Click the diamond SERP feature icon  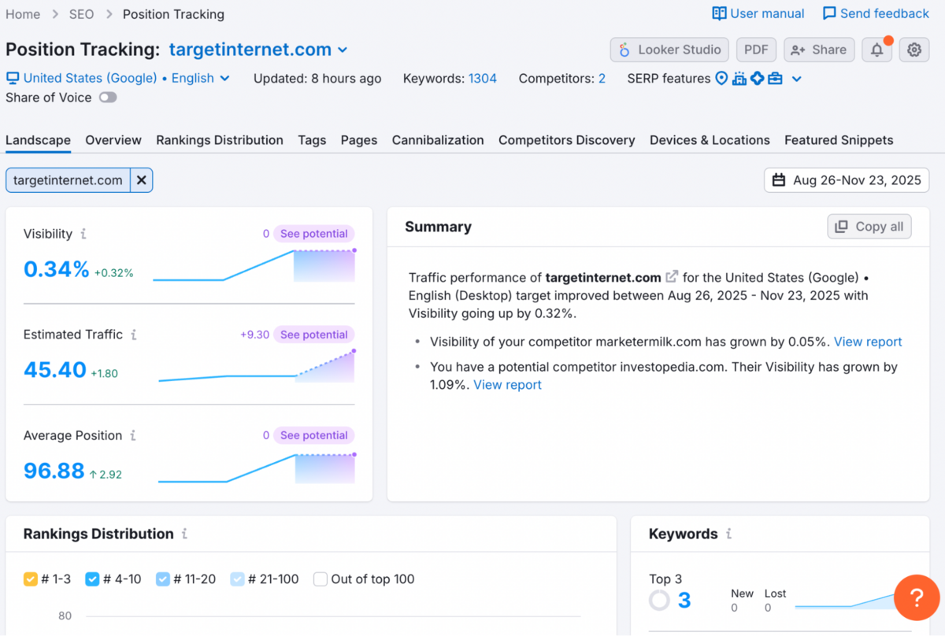point(758,78)
